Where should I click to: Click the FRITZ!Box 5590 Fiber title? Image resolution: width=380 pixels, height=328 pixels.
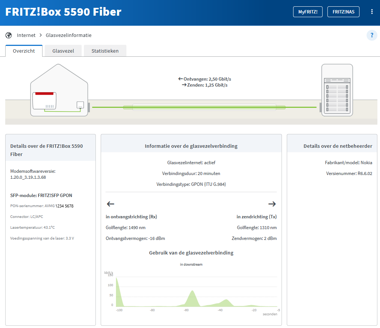tap(63, 12)
